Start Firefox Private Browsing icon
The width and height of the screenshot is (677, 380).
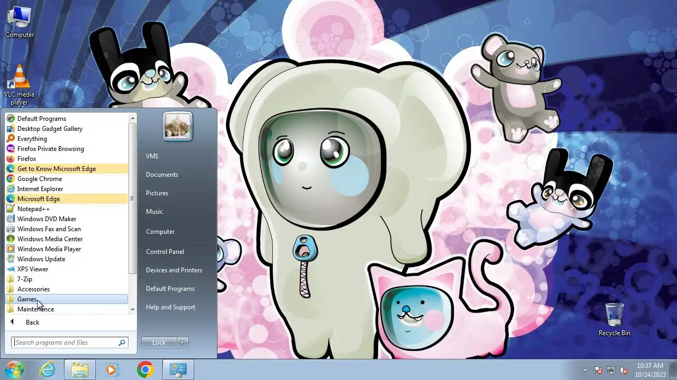[11, 149]
